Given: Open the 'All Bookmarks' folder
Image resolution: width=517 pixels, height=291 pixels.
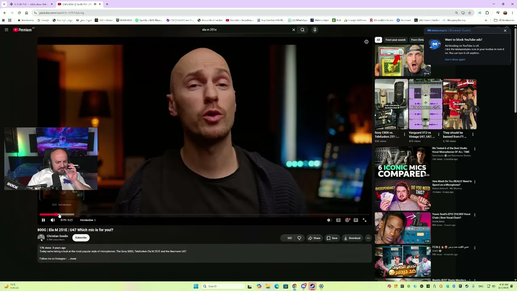Looking at the screenshot, I should (x=504, y=20).
